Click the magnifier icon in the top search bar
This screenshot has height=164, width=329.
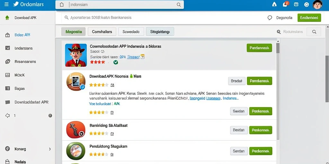(x=179, y=4)
